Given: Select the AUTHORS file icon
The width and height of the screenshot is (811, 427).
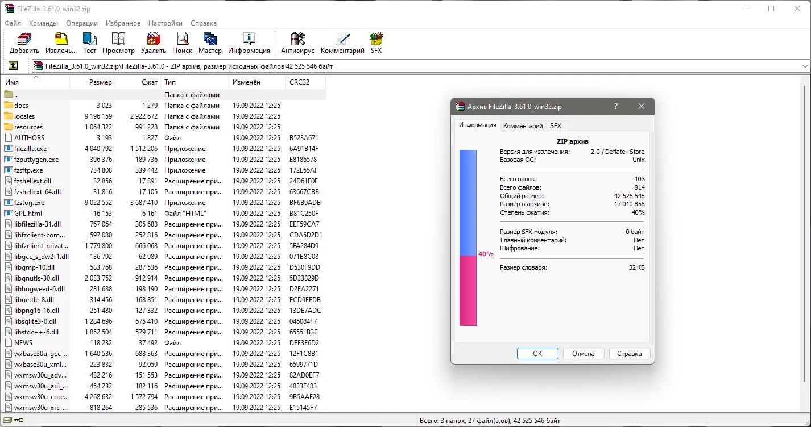Looking at the screenshot, I should tap(9, 137).
